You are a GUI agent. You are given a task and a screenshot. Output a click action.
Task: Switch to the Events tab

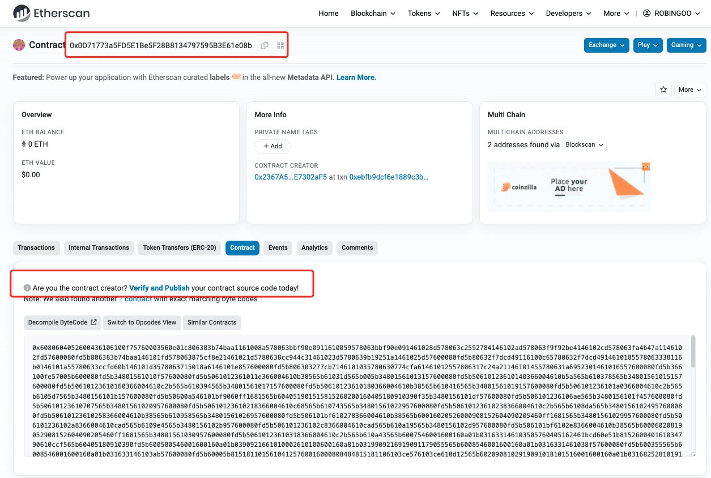pyautogui.click(x=278, y=247)
